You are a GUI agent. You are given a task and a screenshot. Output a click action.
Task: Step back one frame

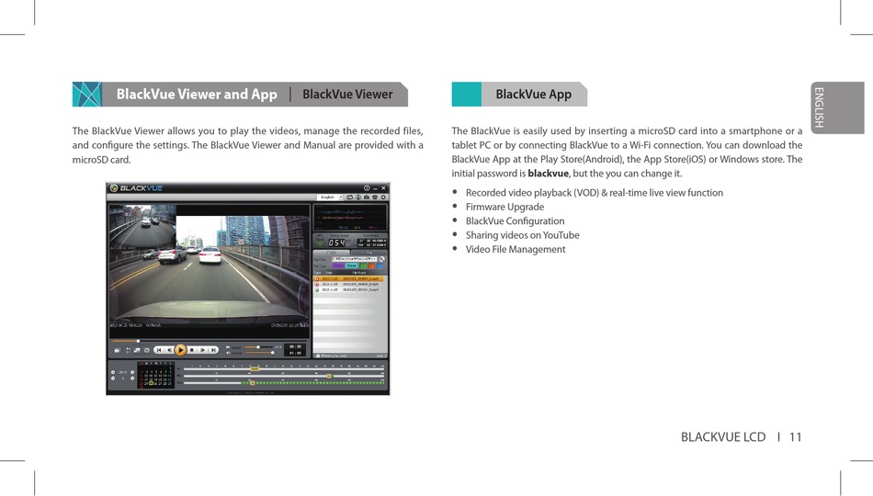(x=169, y=350)
